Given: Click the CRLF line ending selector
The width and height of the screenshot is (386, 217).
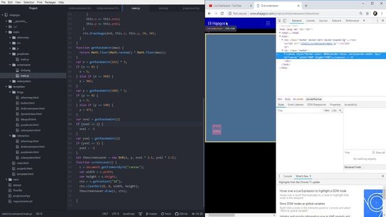Looking at the screenshot, I should (105, 214).
